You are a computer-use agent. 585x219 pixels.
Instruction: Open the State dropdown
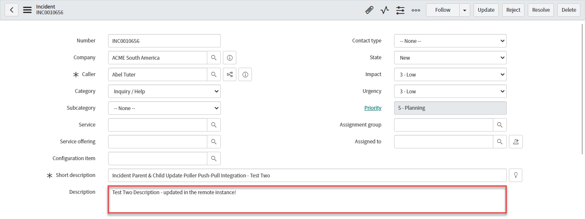click(450, 58)
